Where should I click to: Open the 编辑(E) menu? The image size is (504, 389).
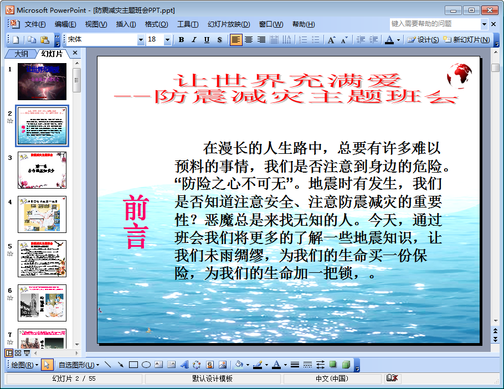point(65,24)
